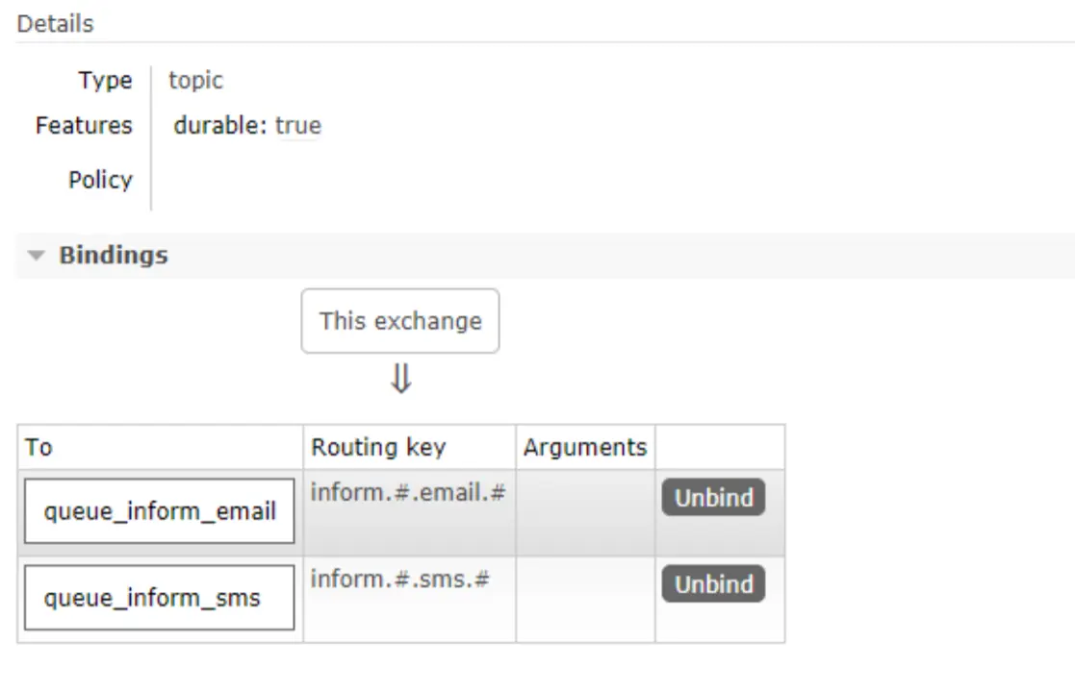This screenshot has width=1075, height=692.
Task: Click the double down arrow icon
Action: (400, 381)
